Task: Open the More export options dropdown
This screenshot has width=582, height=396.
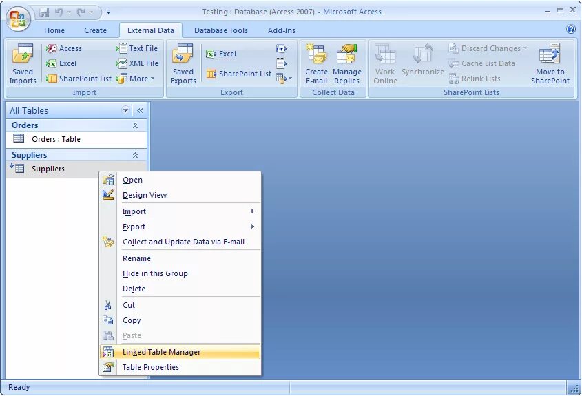Action: click(x=284, y=79)
